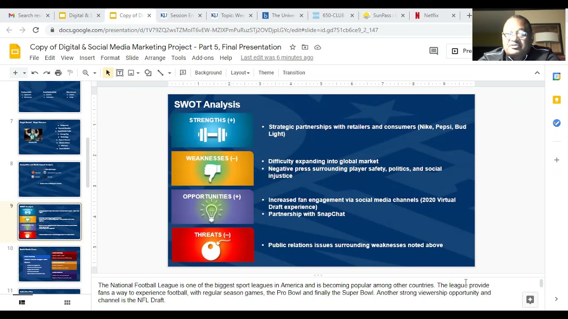This screenshot has width=568, height=319.
Task: Select the cursor Select tool
Action: [x=108, y=73]
